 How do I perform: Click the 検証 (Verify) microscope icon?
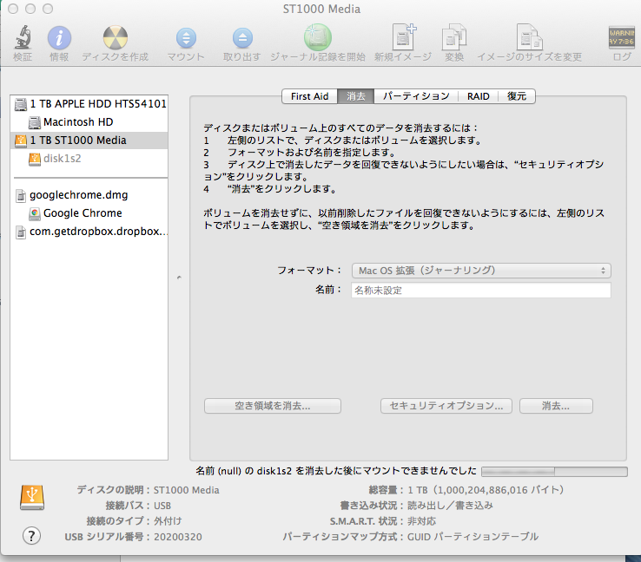(x=23, y=39)
